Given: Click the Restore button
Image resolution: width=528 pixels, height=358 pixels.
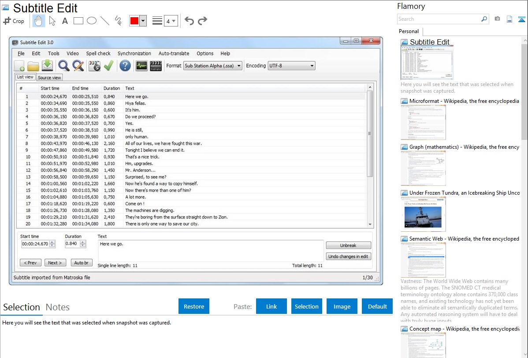Looking at the screenshot, I should pyautogui.click(x=194, y=306).
